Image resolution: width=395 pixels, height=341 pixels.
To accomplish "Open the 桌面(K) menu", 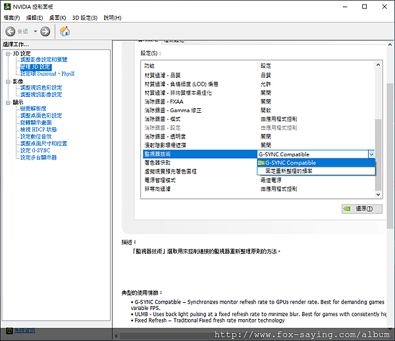I will 57,18.
